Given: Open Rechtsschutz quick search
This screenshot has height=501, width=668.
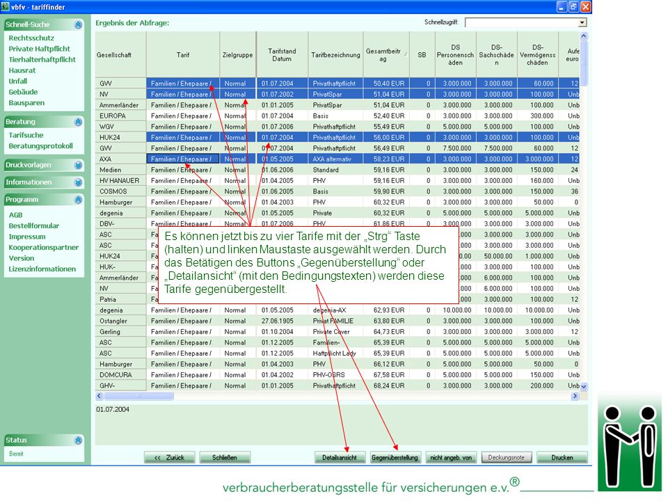Looking at the screenshot, I should coord(31,38).
